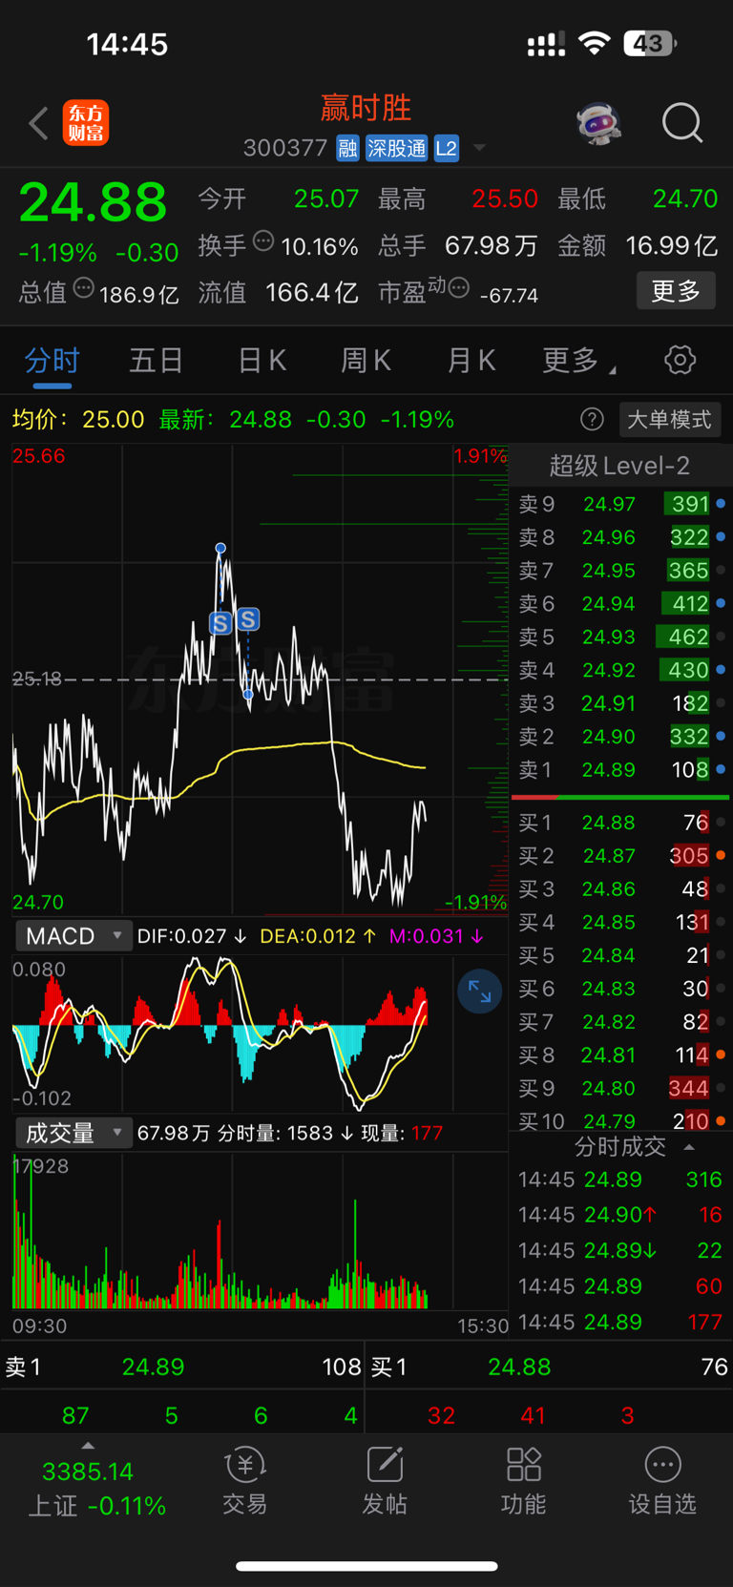
Task: Select 卖1 row at 24.89 in order book
Action: pyautogui.click(x=621, y=769)
